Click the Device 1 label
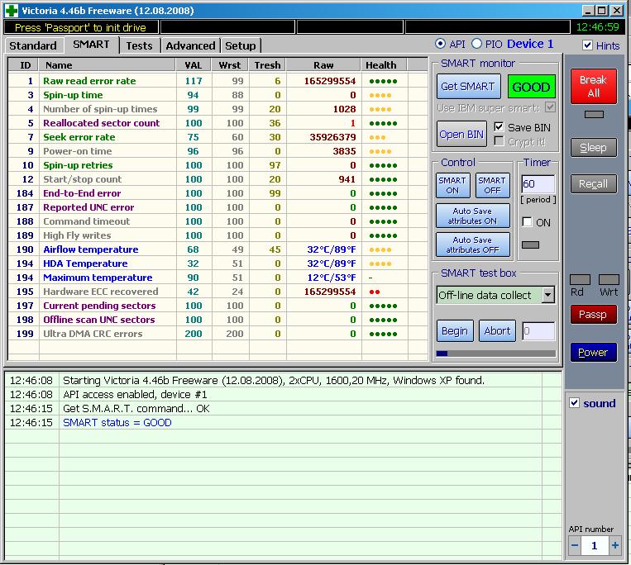The width and height of the screenshot is (631, 565). 530,44
